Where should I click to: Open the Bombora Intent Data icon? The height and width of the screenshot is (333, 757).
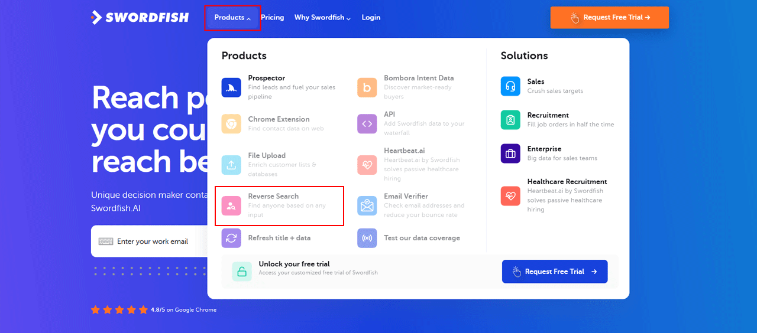click(x=367, y=87)
